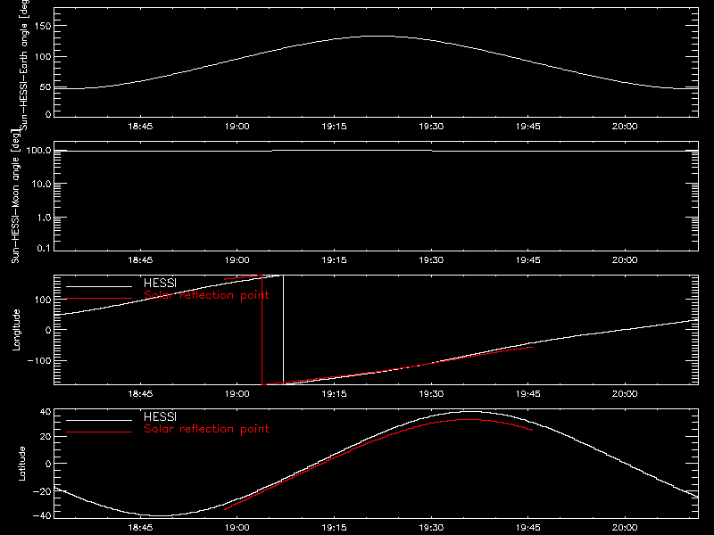Select the "-40" value on the Latitude axis

[41, 515]
